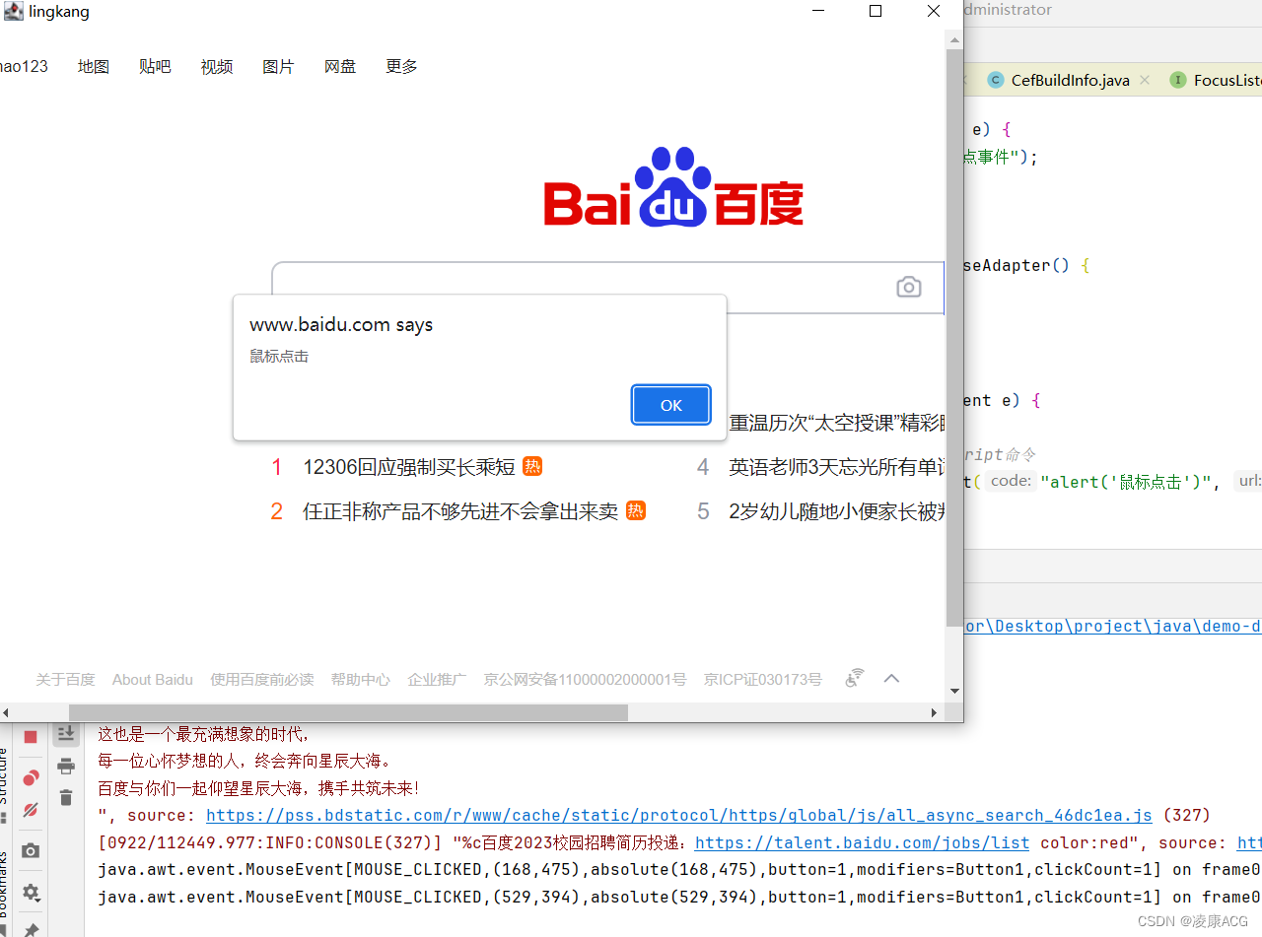1262x937 pixels.
Task: Click the accessibility icon in Baidu footer
Action: (856, 678)
